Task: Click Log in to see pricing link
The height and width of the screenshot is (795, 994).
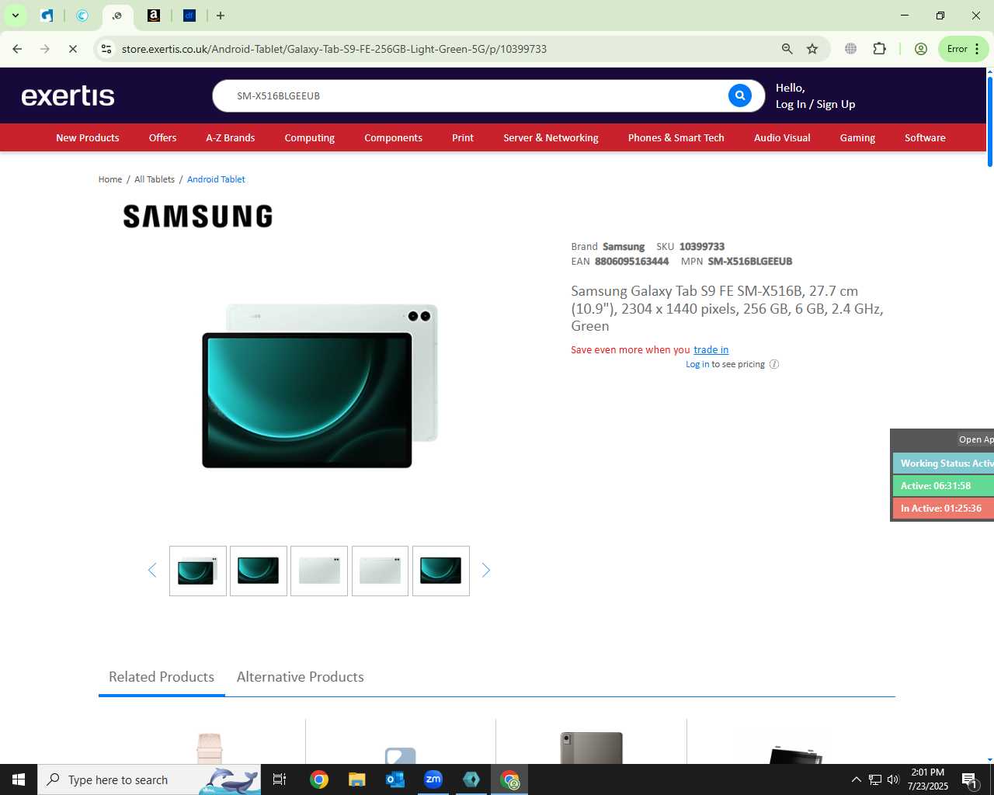Action: coord(697,364)
